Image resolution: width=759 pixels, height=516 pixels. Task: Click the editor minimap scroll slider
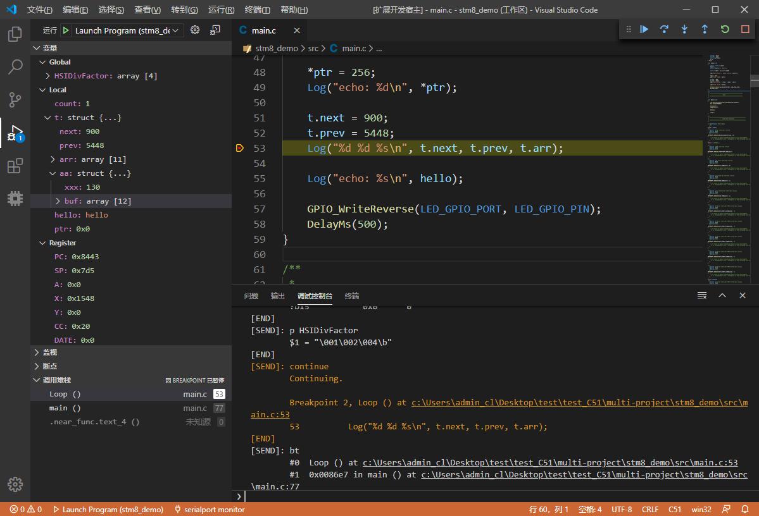[755, 80]
